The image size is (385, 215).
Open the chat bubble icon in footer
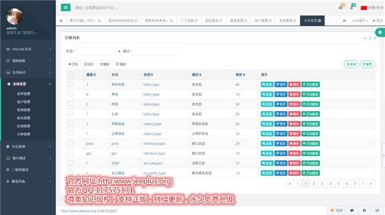pyautogui.click(x=352, y=210)
